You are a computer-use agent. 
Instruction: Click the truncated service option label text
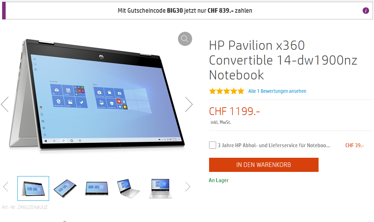[x=274, y=145]
